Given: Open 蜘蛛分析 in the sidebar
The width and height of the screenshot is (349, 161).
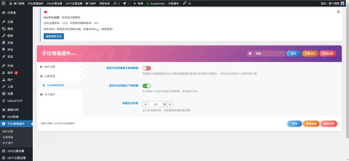Looking at the screenshot, I should [x=16, y=110].
